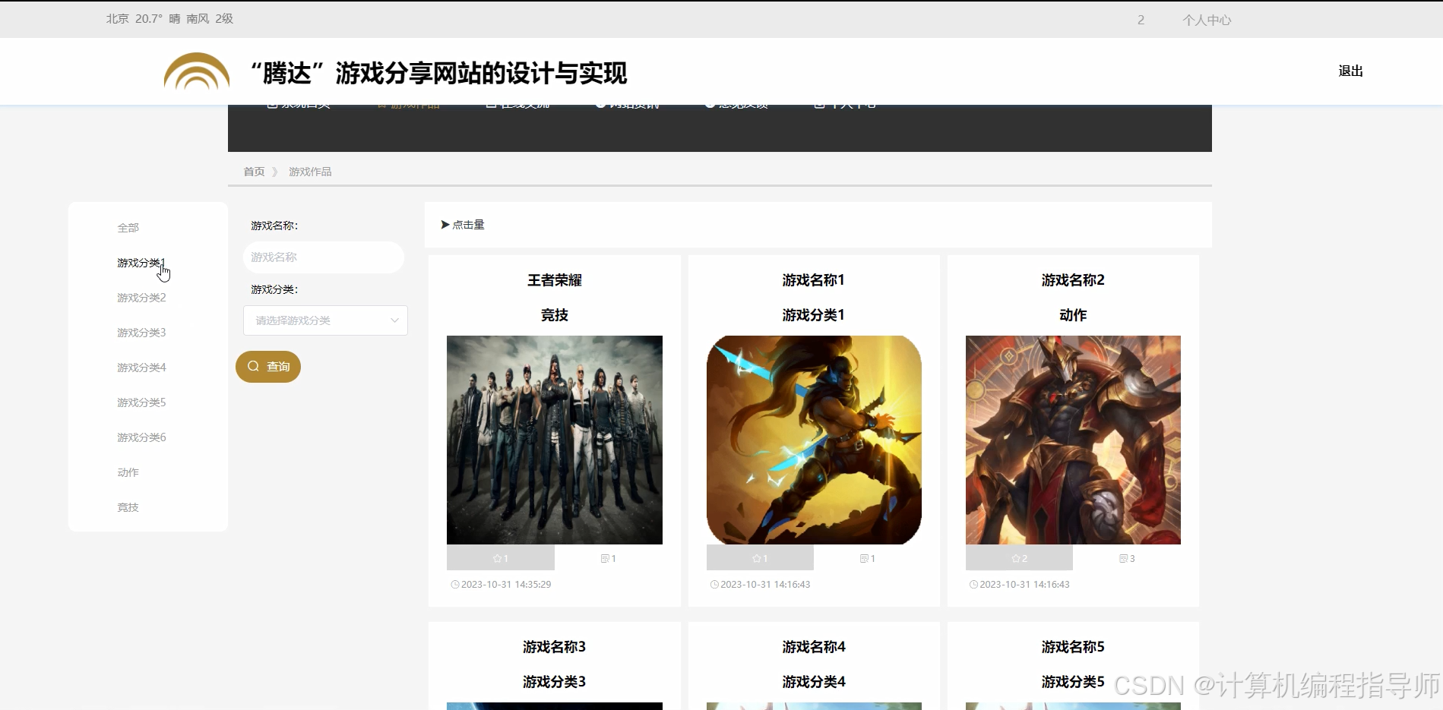Select 游戏分类4 in the sidebar

(141, 368)
